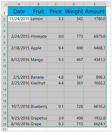Select row 13 header
This screenshot has height=132, width=112.
point(5,83)
